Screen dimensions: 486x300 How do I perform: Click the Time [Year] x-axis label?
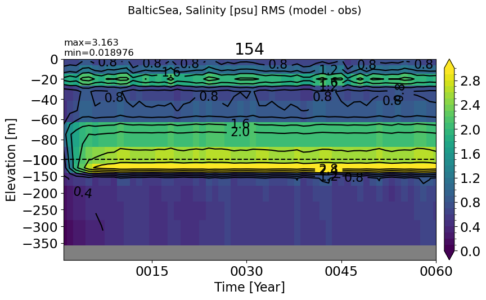point(249,287)
